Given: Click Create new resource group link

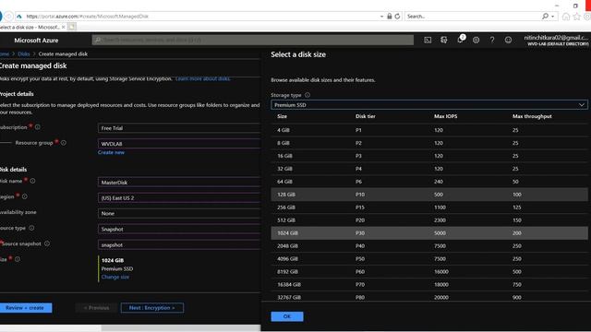Looking at the screenshot, I should (x=111, y=152).
